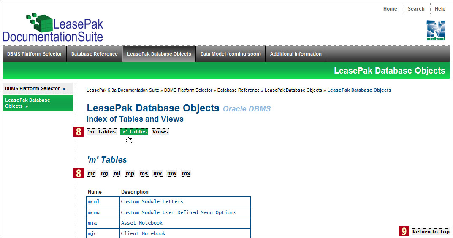Click DBMS Platform Selector breadcrumb link
This screenshot has width=453, height=238.
(x=188, y=90)
